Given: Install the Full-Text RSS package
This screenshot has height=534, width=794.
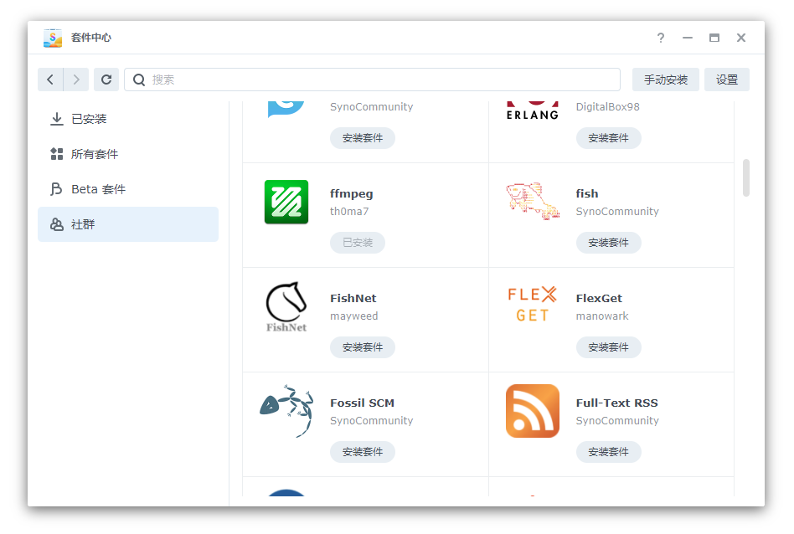Looking at the screenshot, I should pos(608,452).
